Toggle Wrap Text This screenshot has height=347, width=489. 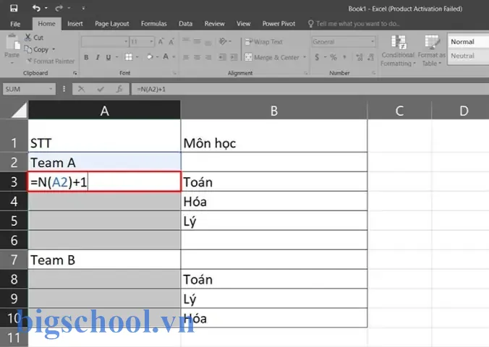click(264, 41)
